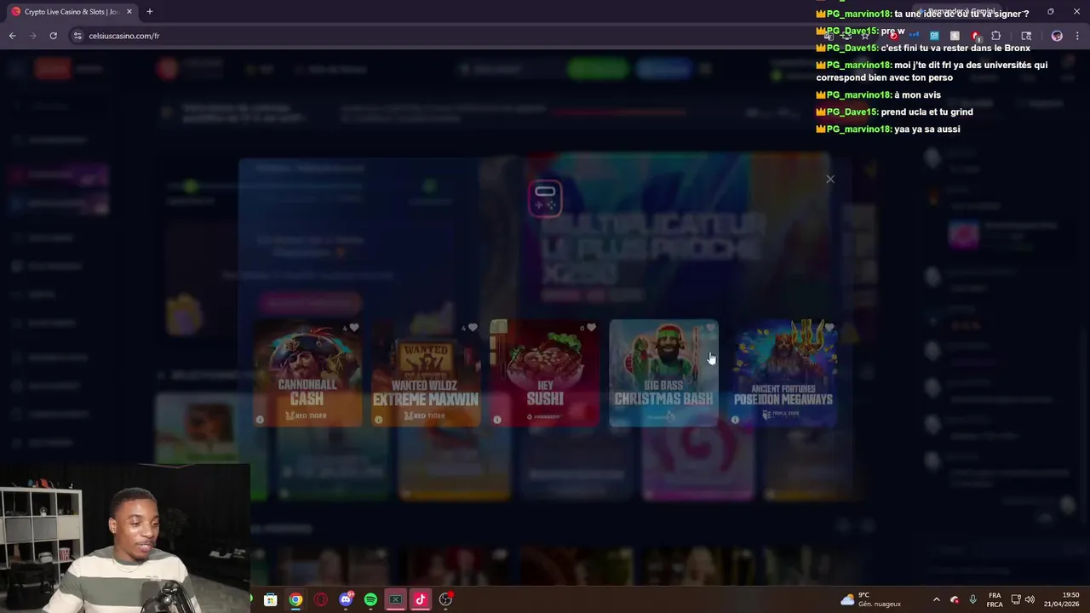Reload the celsiuscasino page
Viewport: 1090px width, 613px height.
pos(53,36)
